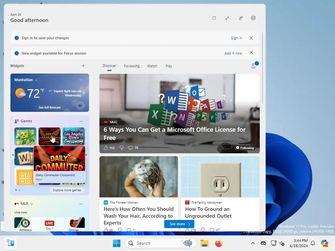Open File Explorer from taskbar

click(204, 243)
